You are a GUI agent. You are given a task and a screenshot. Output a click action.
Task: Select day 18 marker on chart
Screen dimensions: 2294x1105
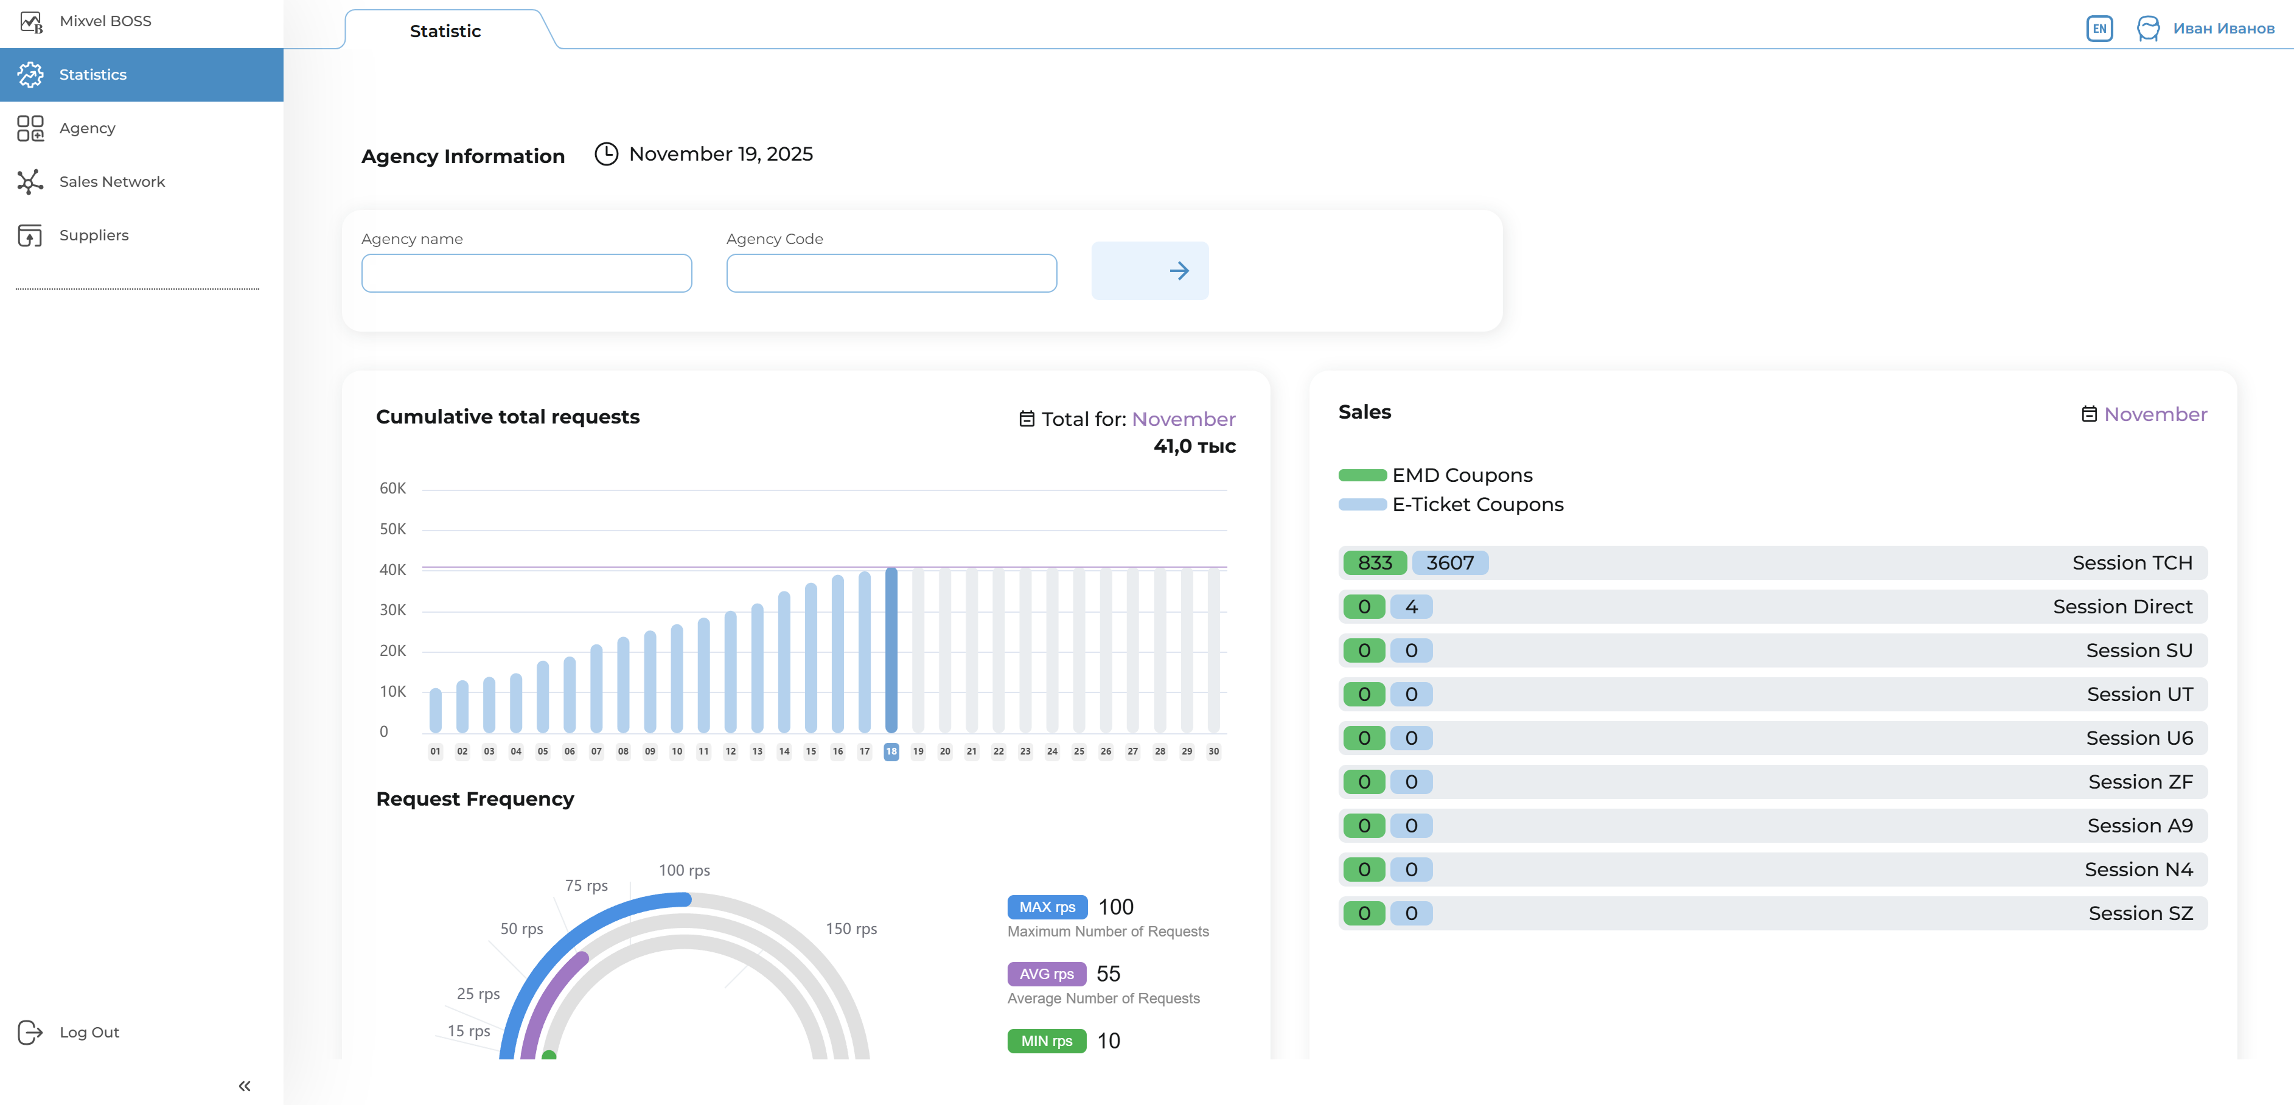point(891,751)
